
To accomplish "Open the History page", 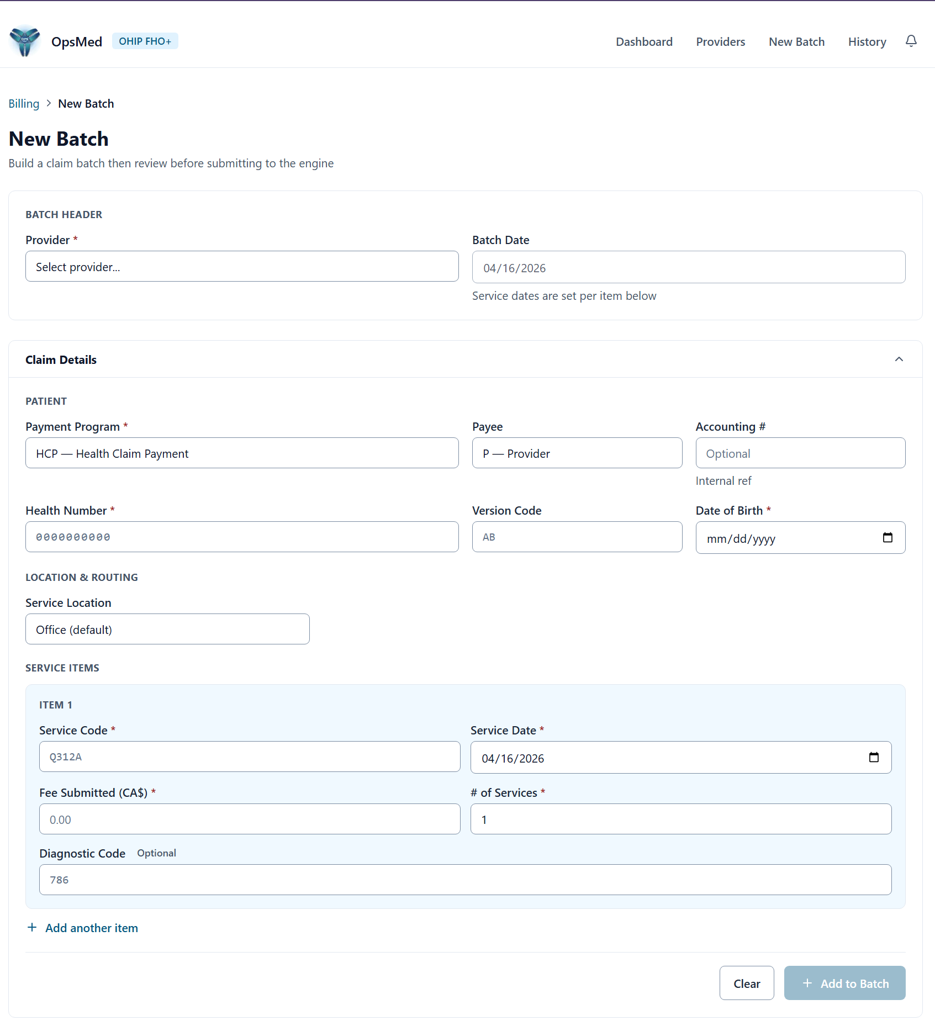I will click(867, 41).
